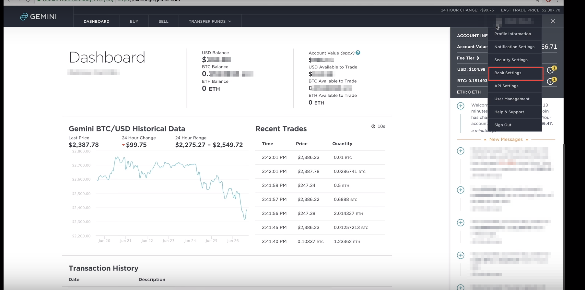
Task: Click the Date column in Transaction History
Action: tap(74, 279)
